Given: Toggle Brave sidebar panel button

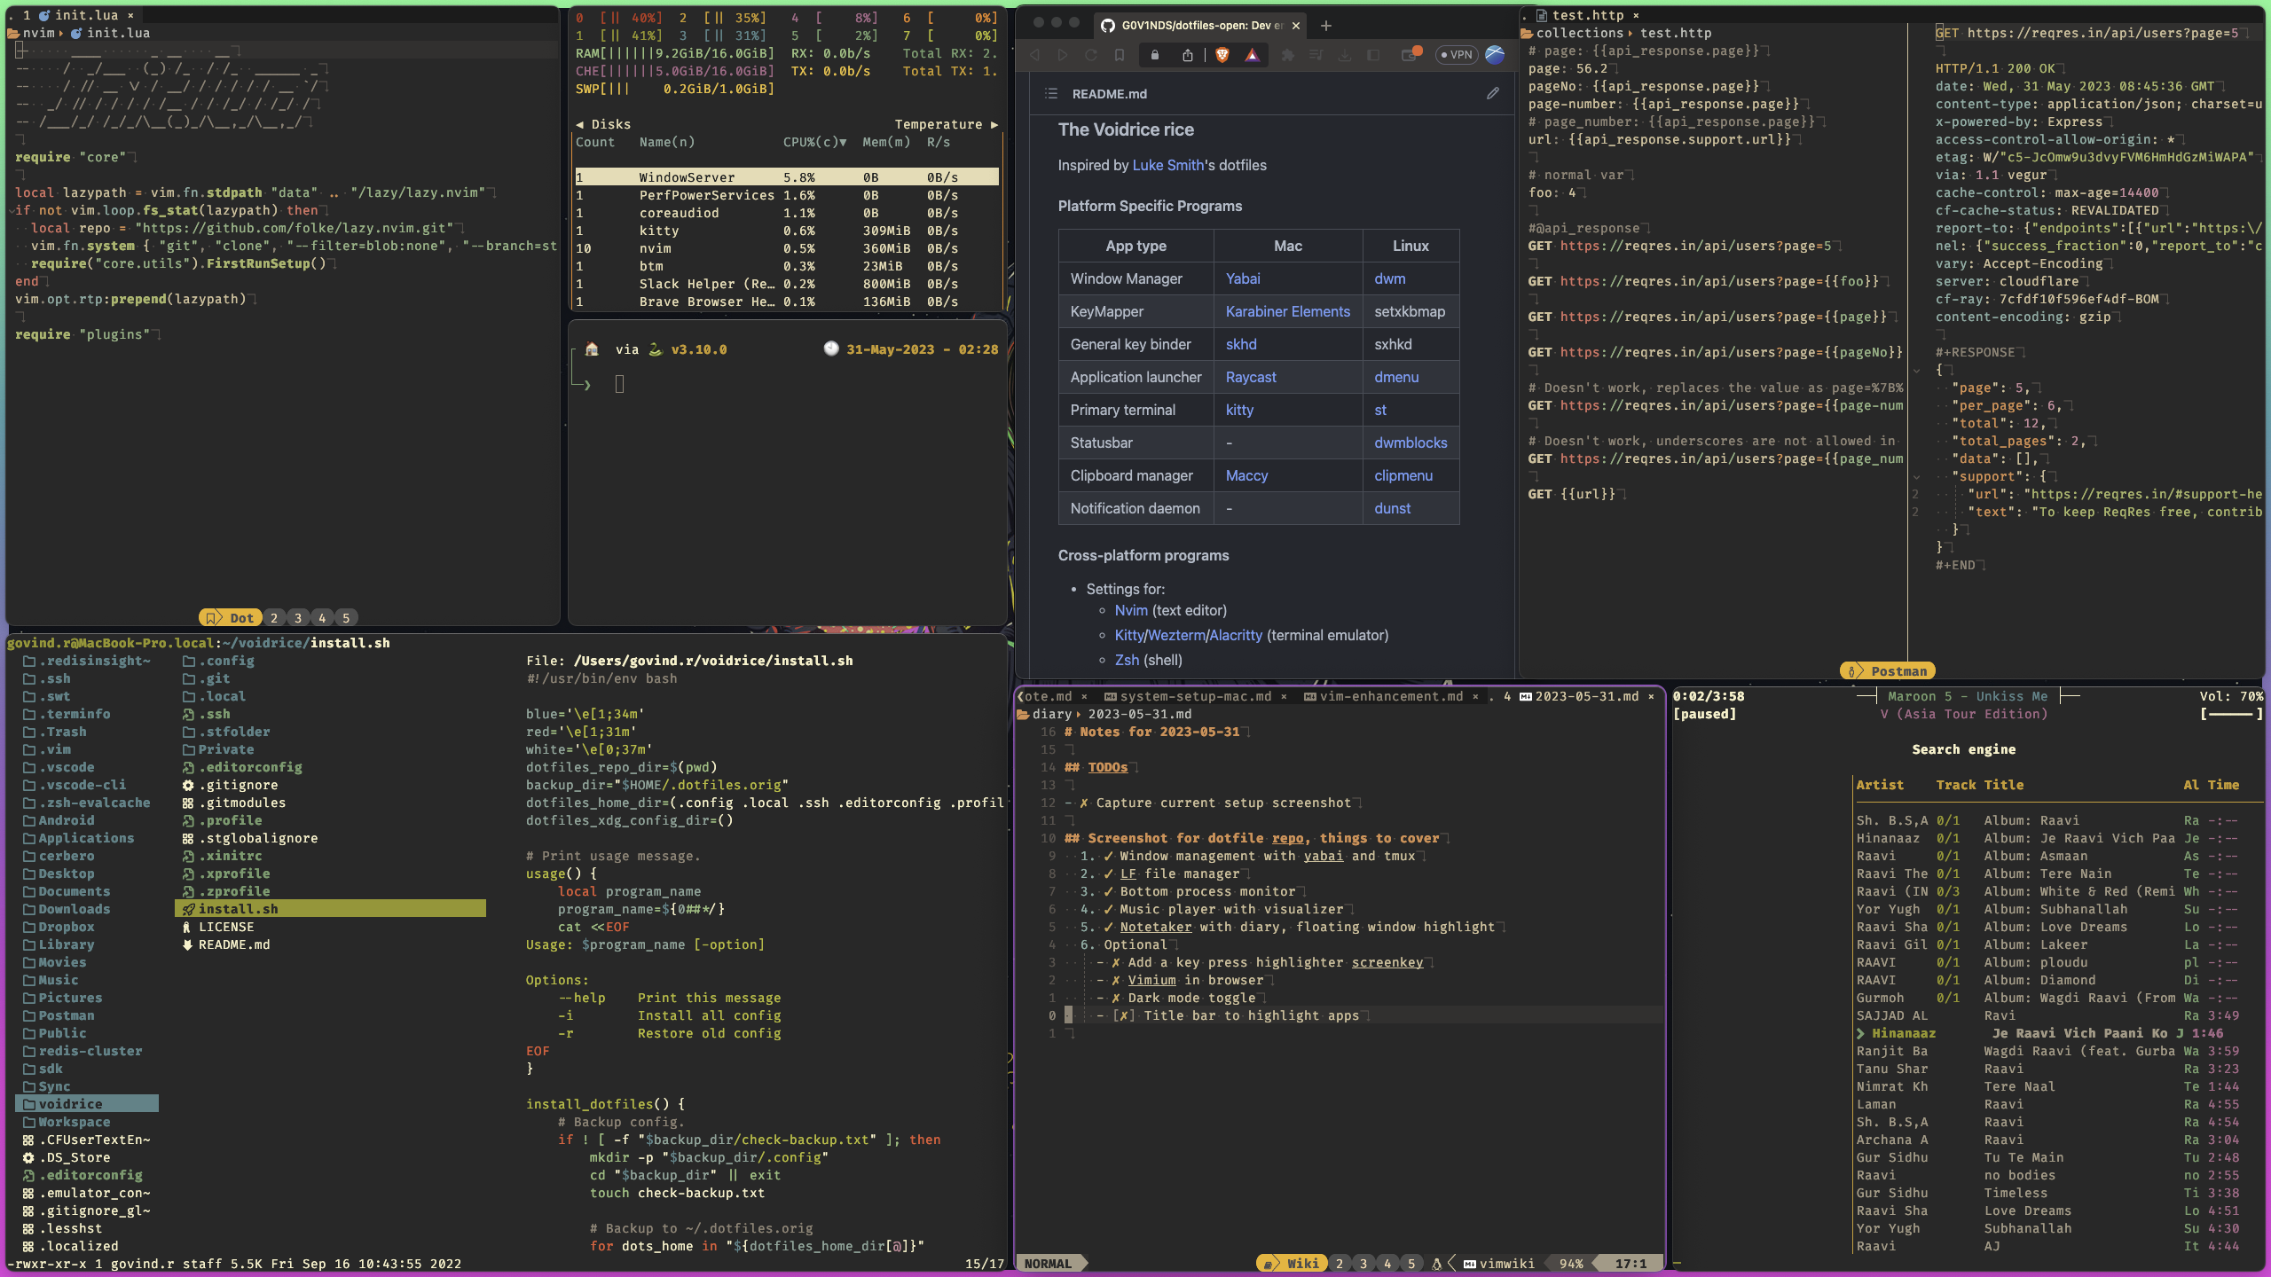Looking at the screenshot, I should (1373, 55).
